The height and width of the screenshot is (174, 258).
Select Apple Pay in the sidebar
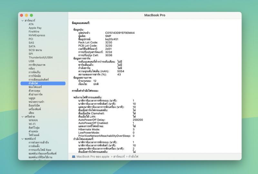tap(35, 28)
